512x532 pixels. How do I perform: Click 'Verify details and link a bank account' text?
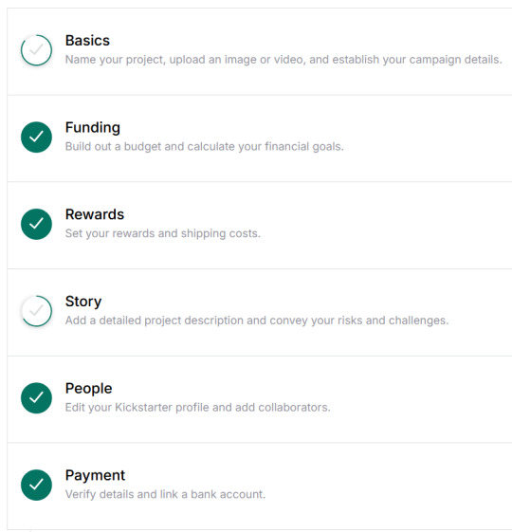point(165,494)
